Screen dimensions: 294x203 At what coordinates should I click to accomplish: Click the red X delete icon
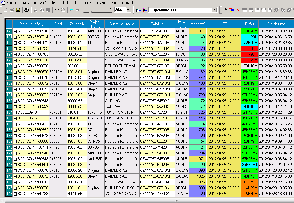click(x=238, y=10)
